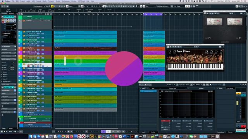Screen dimensions: 248x139
Task: Open ALL PIANOS output routing dropdown
Action: (197, 85)
